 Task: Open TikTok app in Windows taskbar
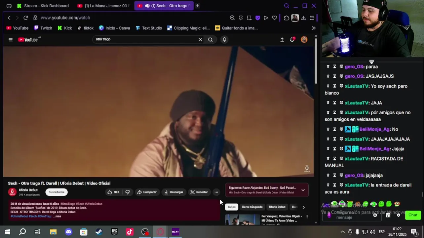click(x=130, y=232)
